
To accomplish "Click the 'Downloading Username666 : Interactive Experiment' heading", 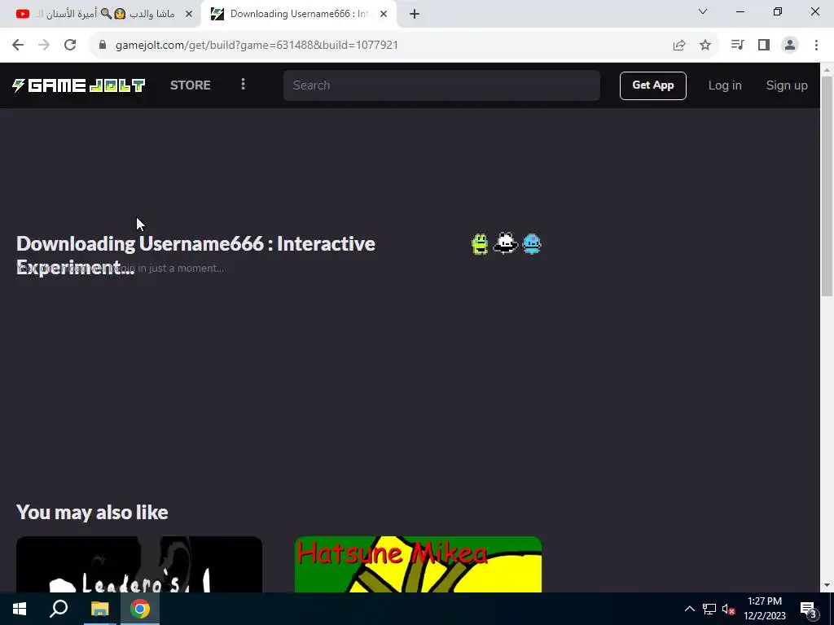I will [195, 255].
